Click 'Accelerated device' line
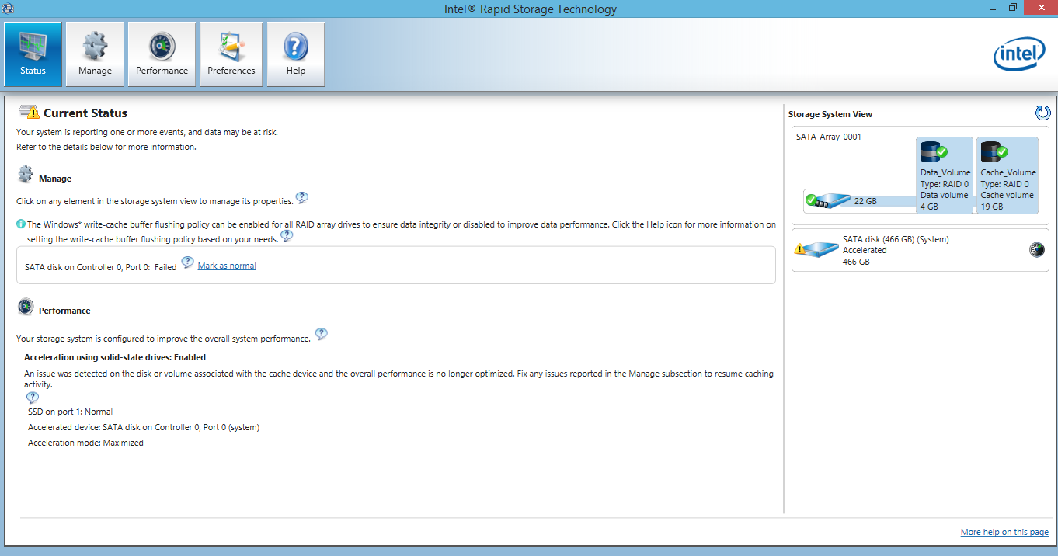The image size is (1058, 556). tap(144, 427)
